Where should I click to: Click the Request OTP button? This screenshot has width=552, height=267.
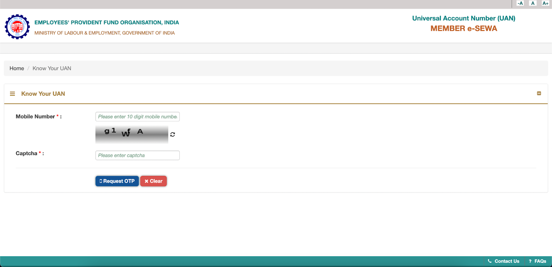tap(117, 181)
